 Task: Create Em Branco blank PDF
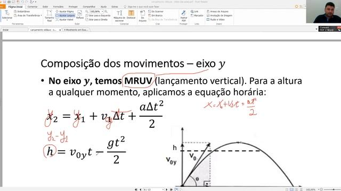(x=155, y=15)
